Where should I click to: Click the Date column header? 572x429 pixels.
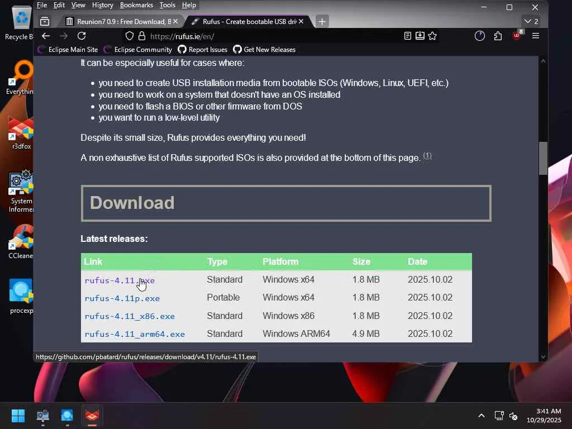pos(417,261)
